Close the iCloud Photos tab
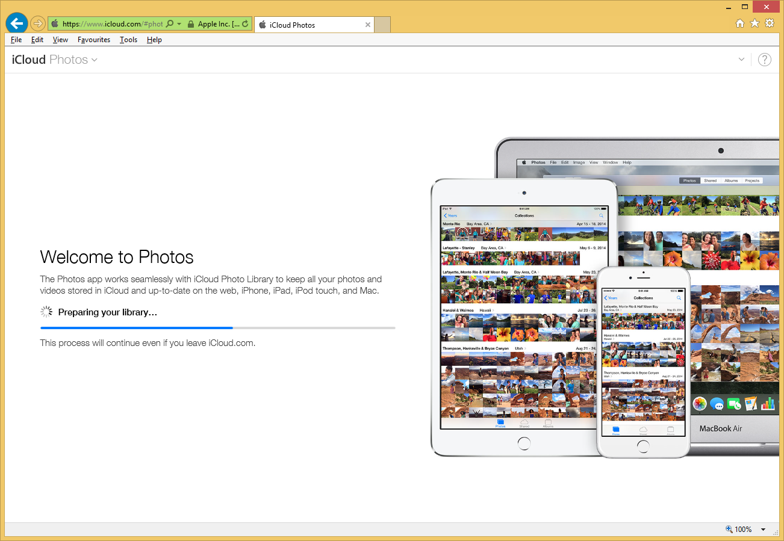This screenshot has width=784, height=541. coord(368,25)
